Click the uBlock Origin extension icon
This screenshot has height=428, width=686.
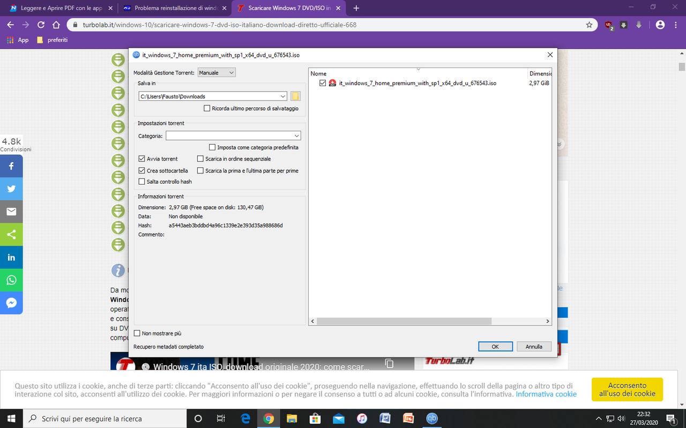click(x=609, y=25)
